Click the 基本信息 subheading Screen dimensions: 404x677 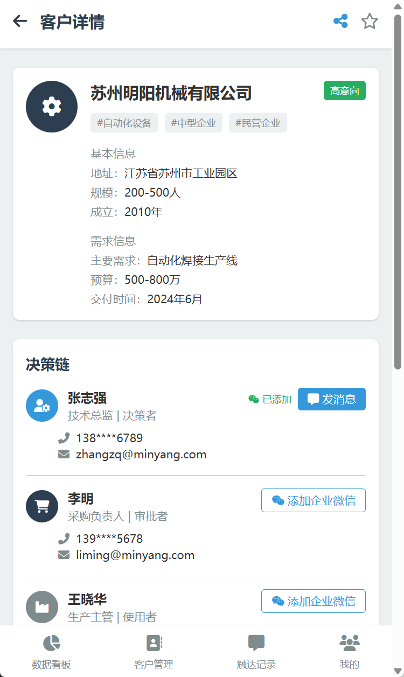pyautogui.click(x=113, y=154)
